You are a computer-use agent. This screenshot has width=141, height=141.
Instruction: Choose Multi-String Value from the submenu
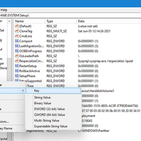[47, 120]
